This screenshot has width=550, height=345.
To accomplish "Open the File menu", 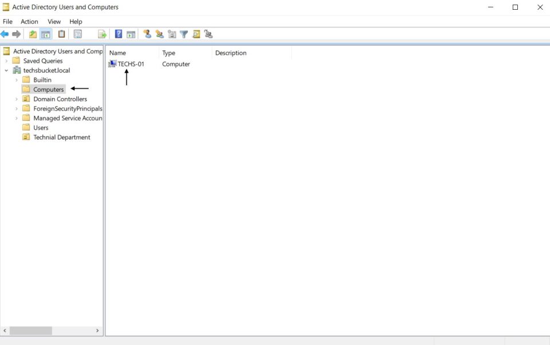I will click(7, 21).
